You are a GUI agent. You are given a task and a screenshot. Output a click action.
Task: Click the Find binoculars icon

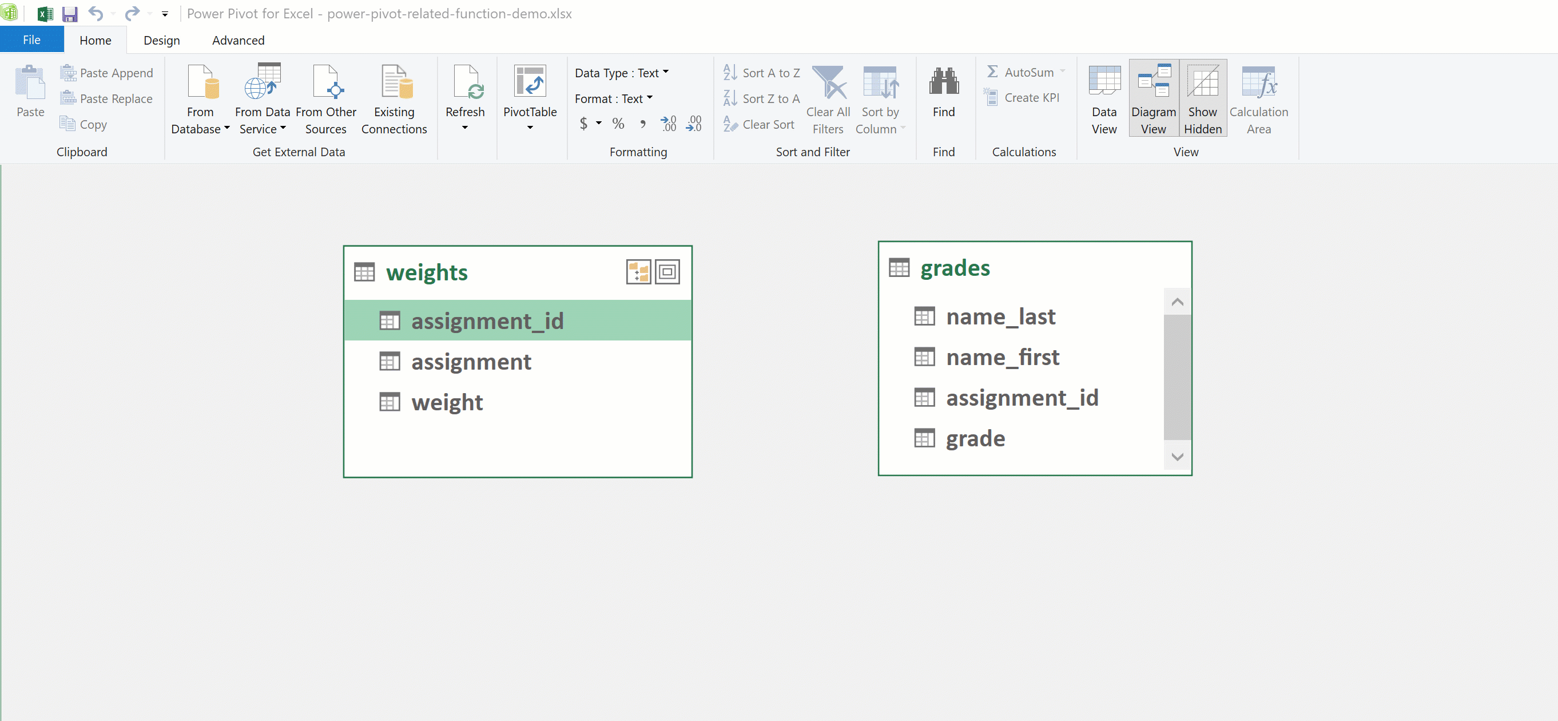pos(944,82)
